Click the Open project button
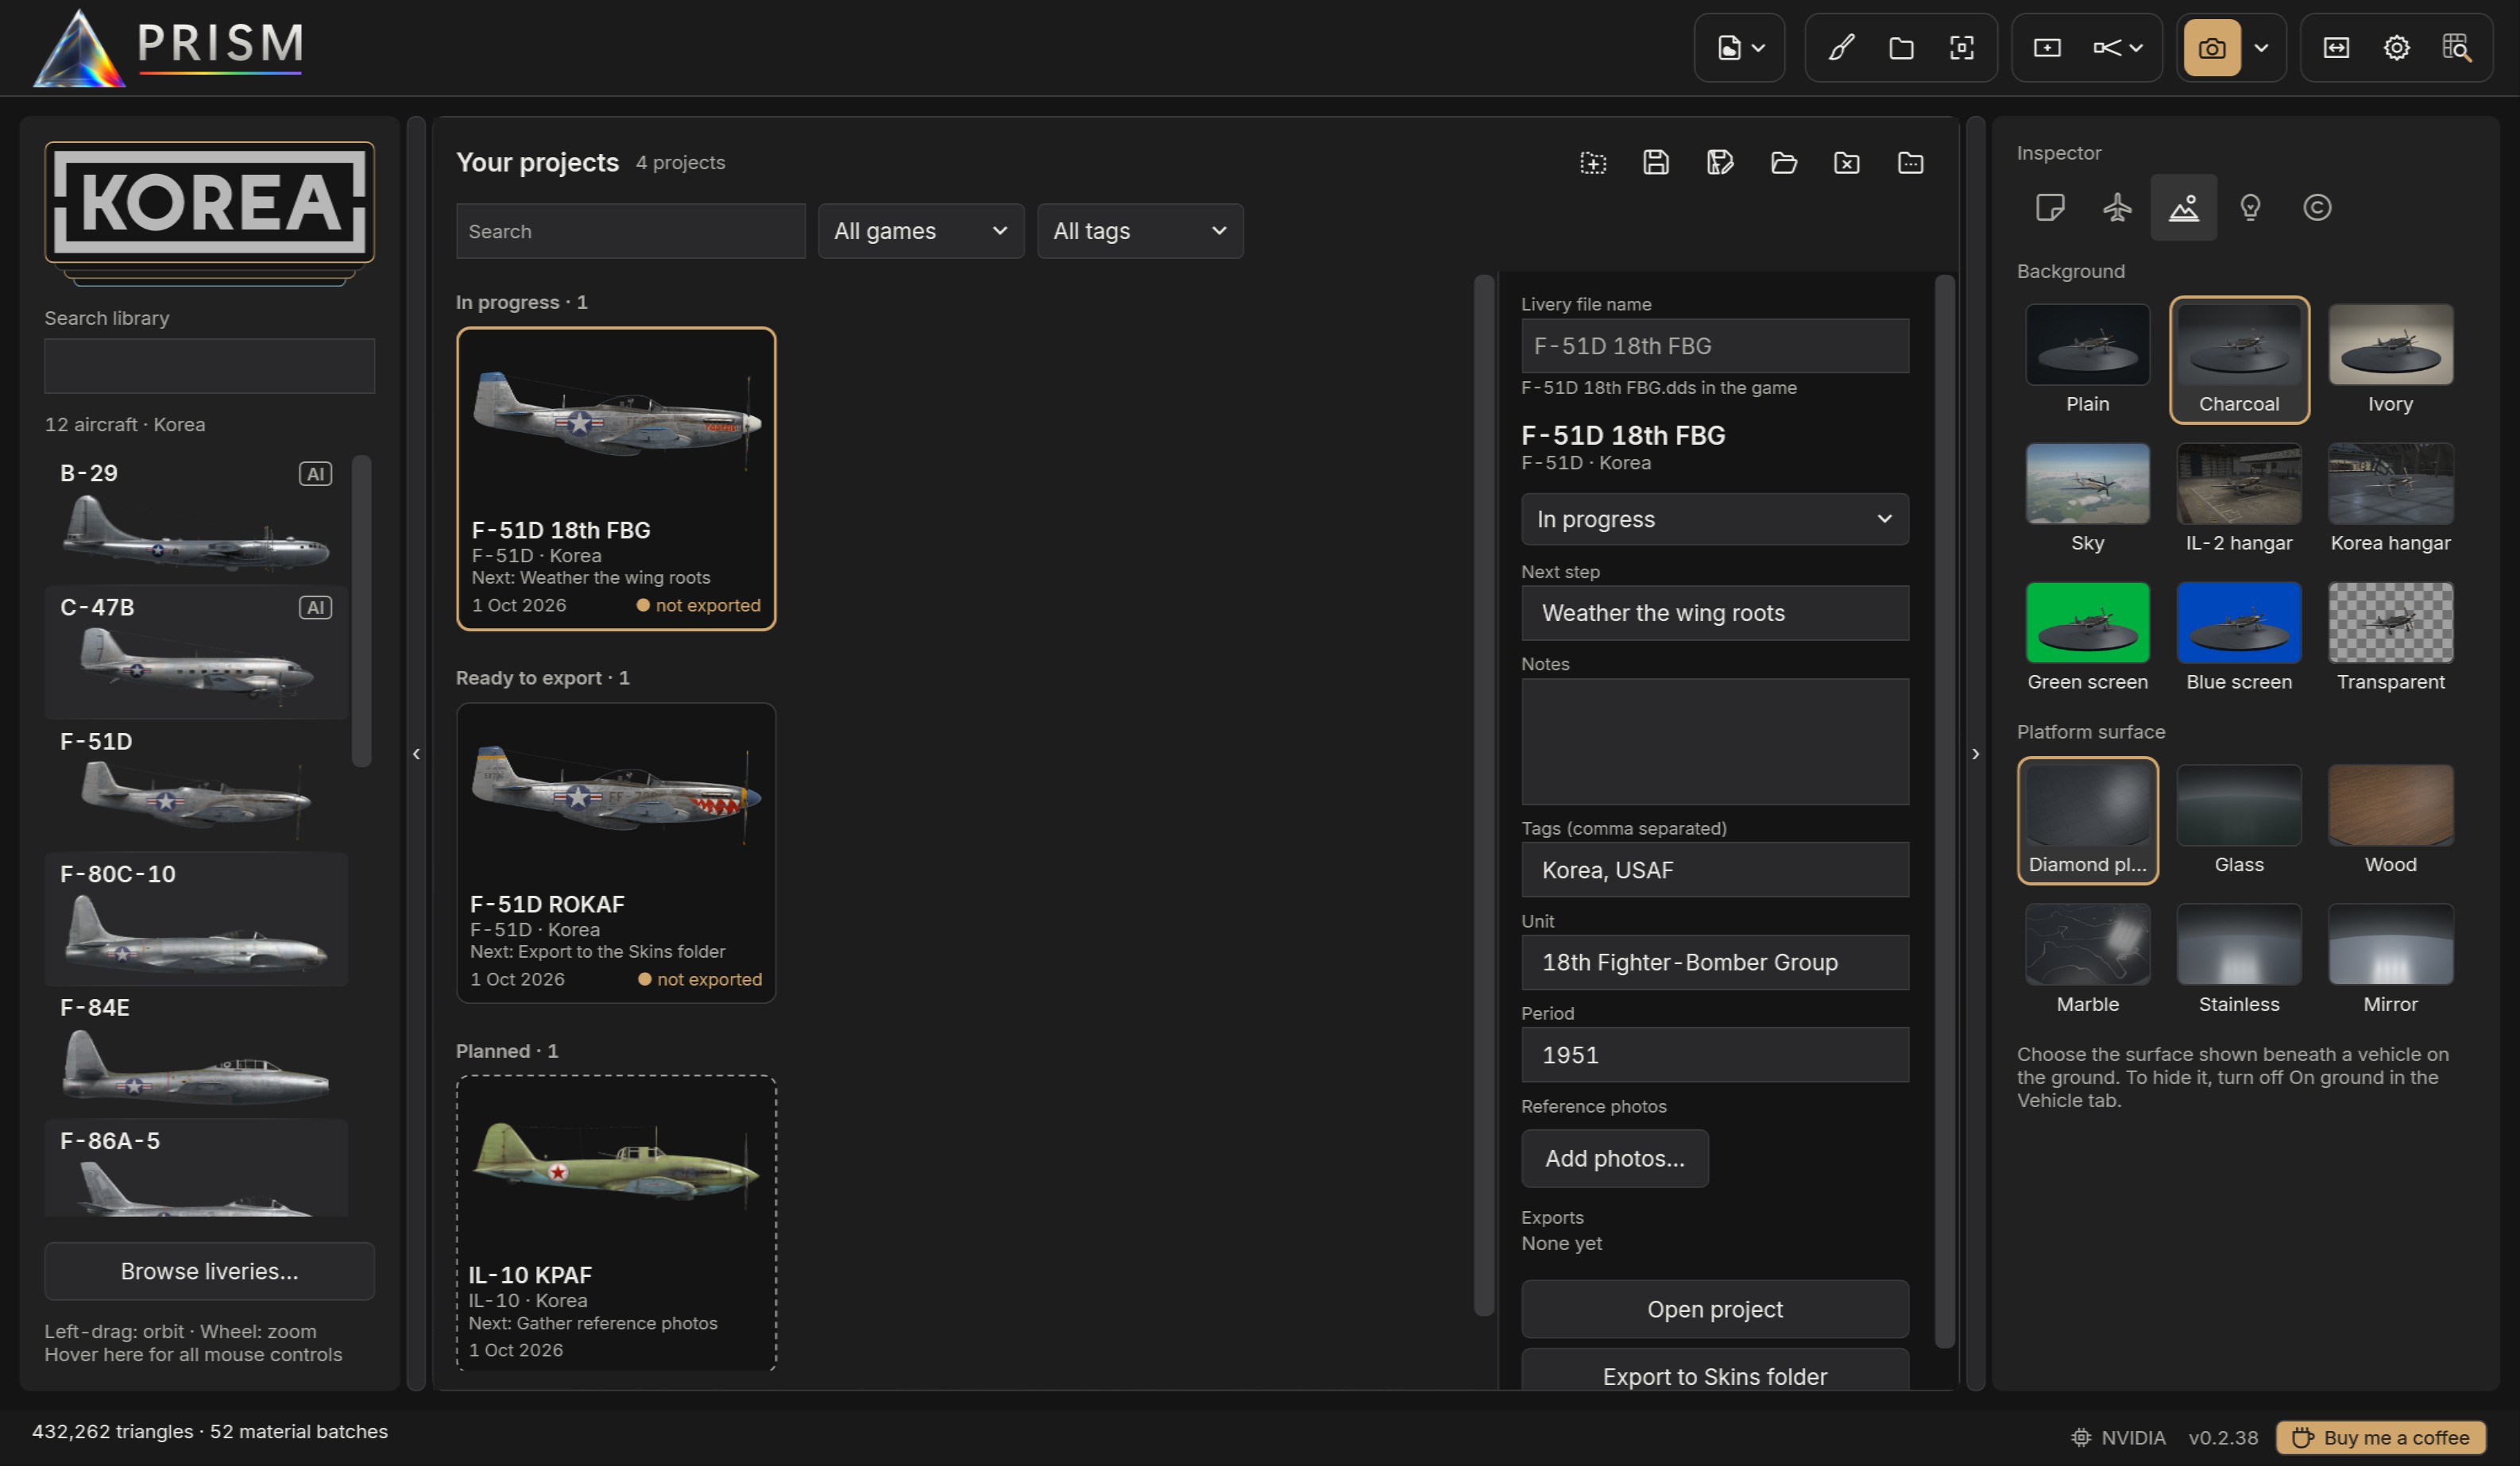 pos(1715,1310)
